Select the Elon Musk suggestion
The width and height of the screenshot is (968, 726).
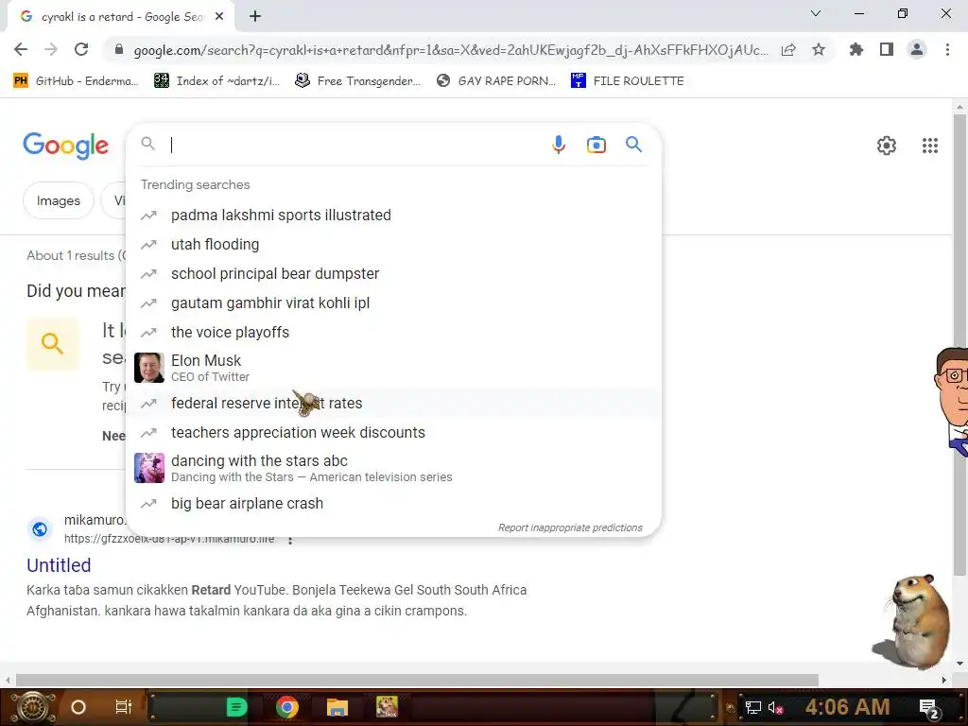coord(393,368)
